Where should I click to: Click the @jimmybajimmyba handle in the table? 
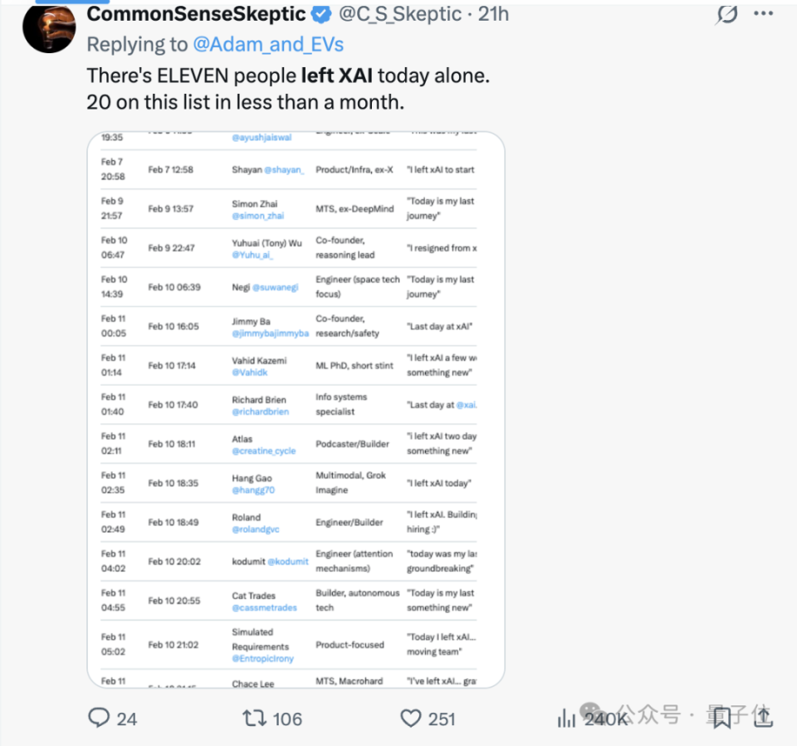[270, 334]
